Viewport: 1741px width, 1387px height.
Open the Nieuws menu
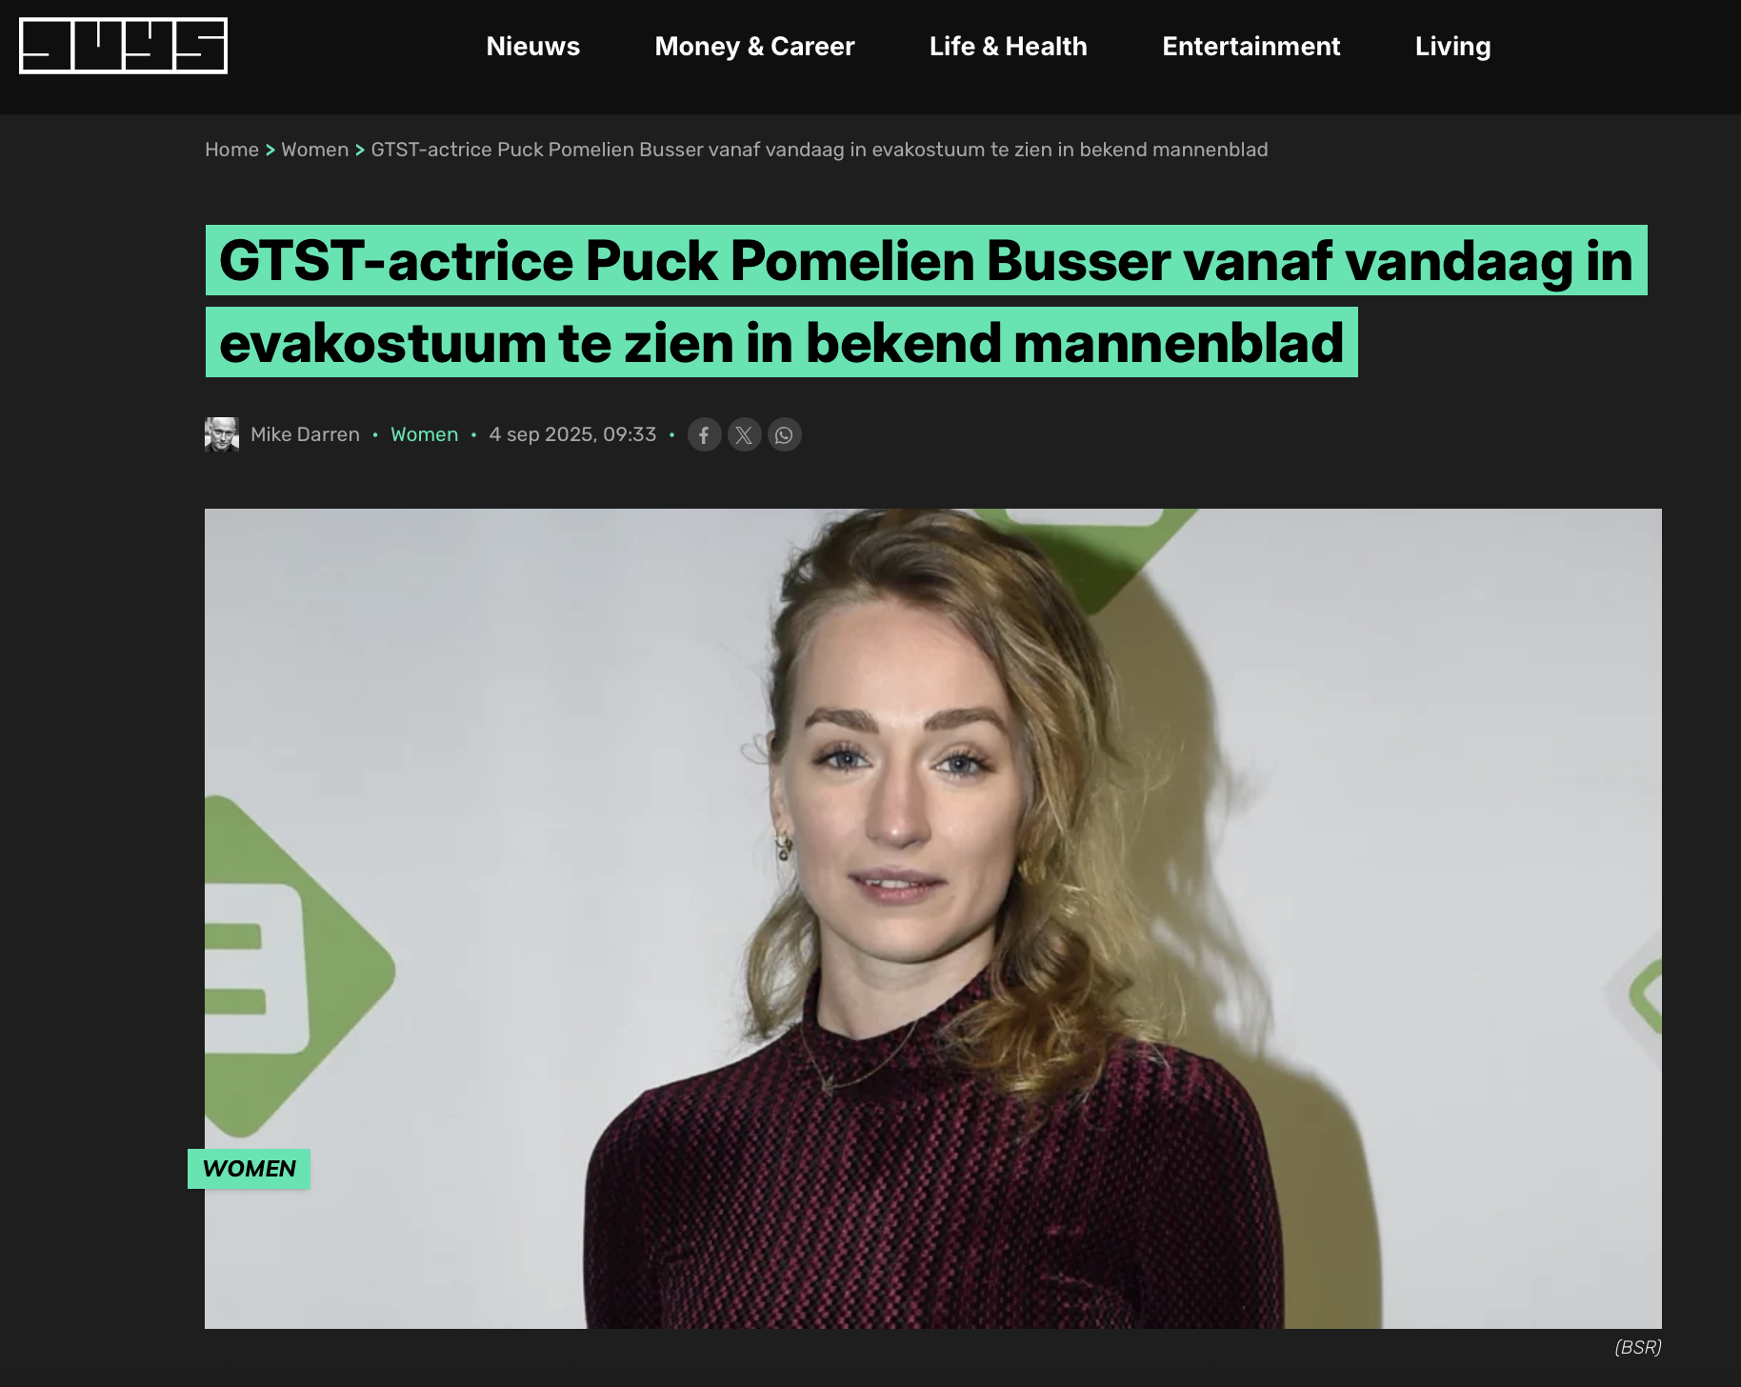pyautogui.click(x=532, y=47)
